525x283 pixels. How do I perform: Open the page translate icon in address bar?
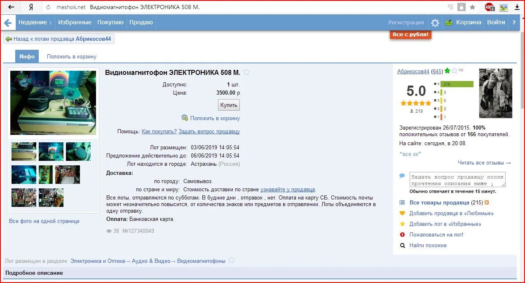pyautogui.click(x=450, y=7)
